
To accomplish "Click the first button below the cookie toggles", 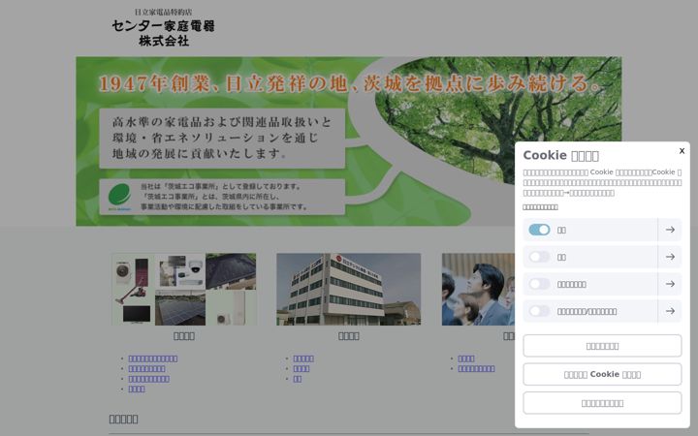I will (x=602, y=346).
